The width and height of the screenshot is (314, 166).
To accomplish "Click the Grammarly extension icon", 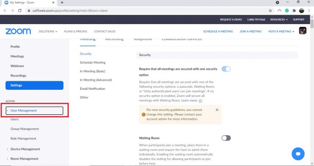I will (x=287, y=11).
